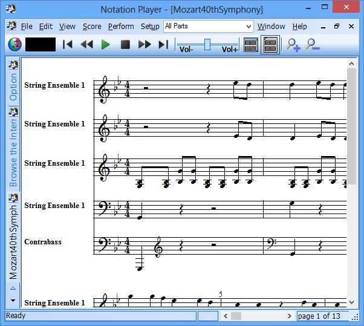
Task: Click the volume slider handle
Action: (x=207, y=44)
